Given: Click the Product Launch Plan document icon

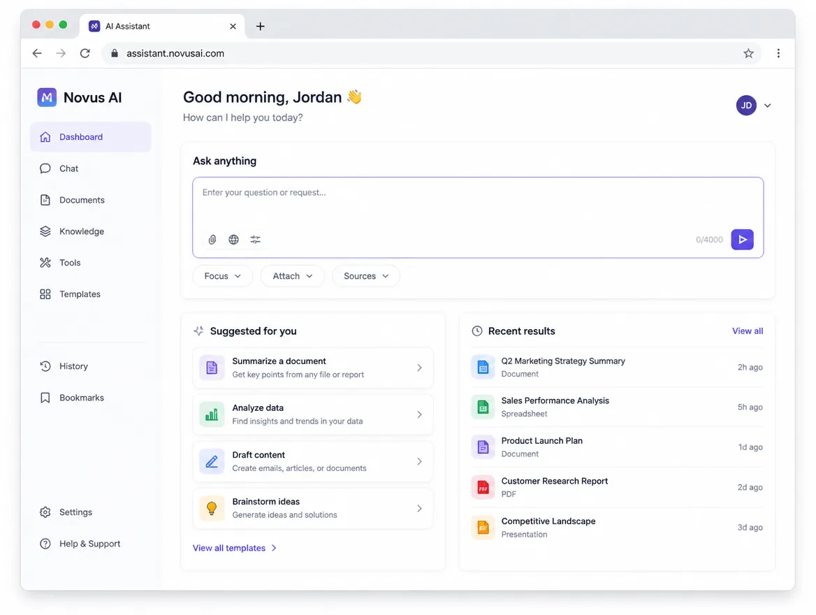Looking at the screenshot, I should point(483,447).
